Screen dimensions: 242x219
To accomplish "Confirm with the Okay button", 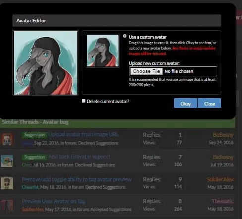I will click(x=185, y=103).
